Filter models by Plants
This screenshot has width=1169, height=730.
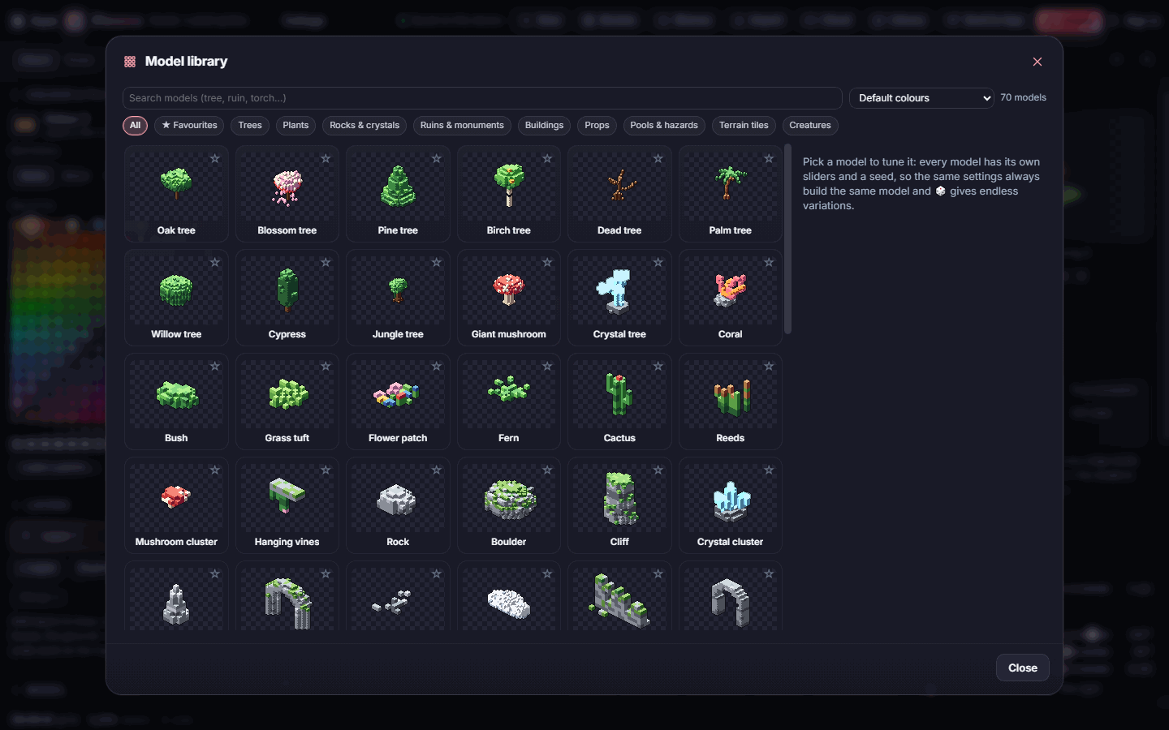pyautogui.click(x=295, y=126)
